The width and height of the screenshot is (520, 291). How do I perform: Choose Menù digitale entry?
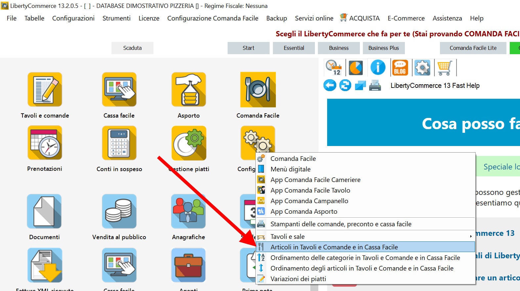[366, 169]
